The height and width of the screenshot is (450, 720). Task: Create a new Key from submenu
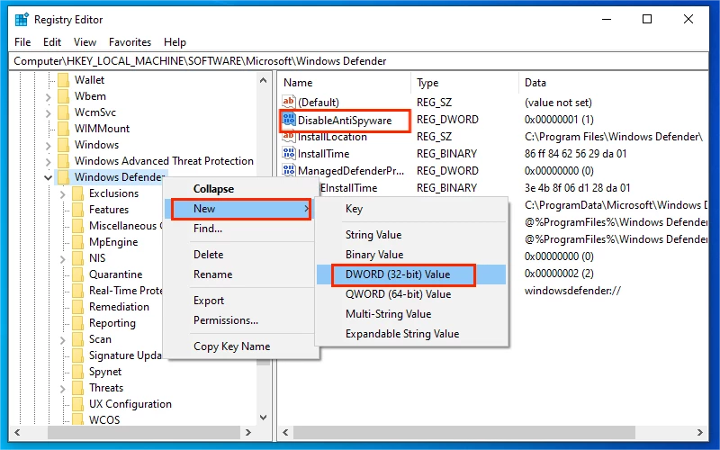click(x=411, y=209)
